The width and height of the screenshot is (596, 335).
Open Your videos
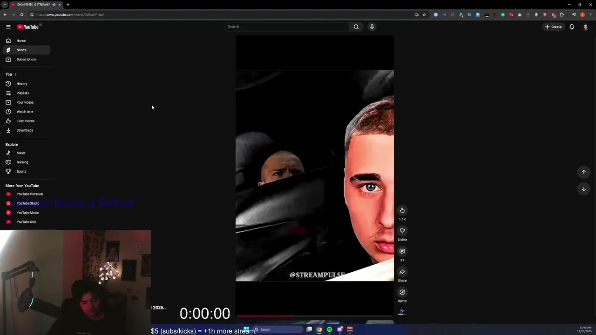[26, 102]
